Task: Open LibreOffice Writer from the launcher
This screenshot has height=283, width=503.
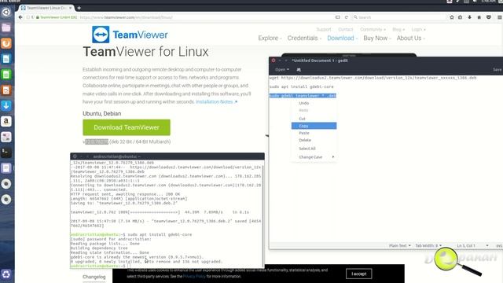Action: pos(6,59)
